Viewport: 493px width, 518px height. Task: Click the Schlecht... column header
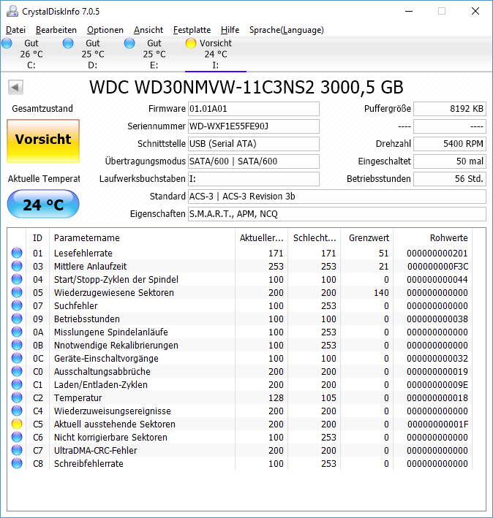(x=315, y=238)
